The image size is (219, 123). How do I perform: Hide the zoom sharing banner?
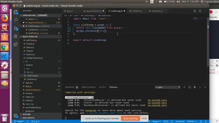pos(144,119)
